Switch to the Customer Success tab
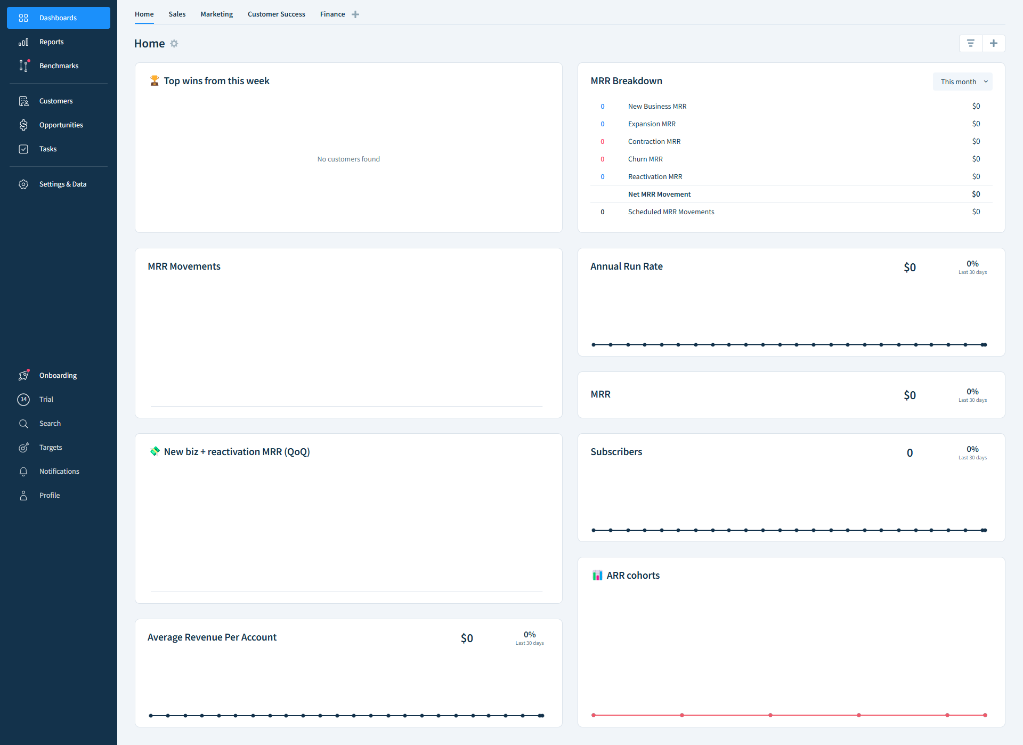The width and height of the screenshot is (1023, 745). click(x=276, y=14)
